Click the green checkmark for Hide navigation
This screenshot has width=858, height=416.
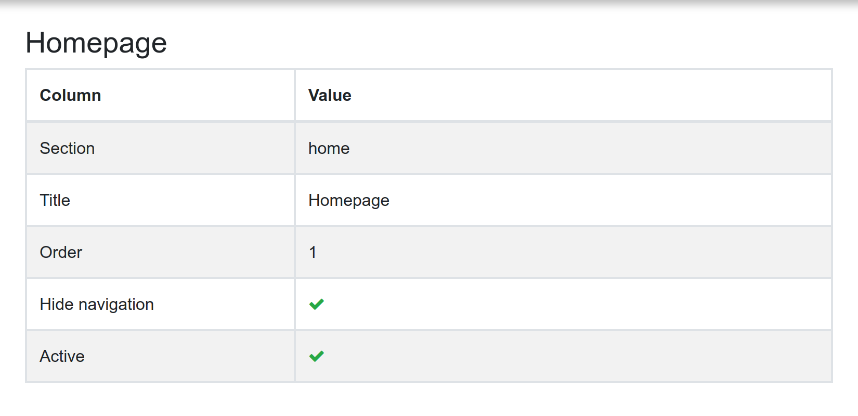[x=316, y=304]
